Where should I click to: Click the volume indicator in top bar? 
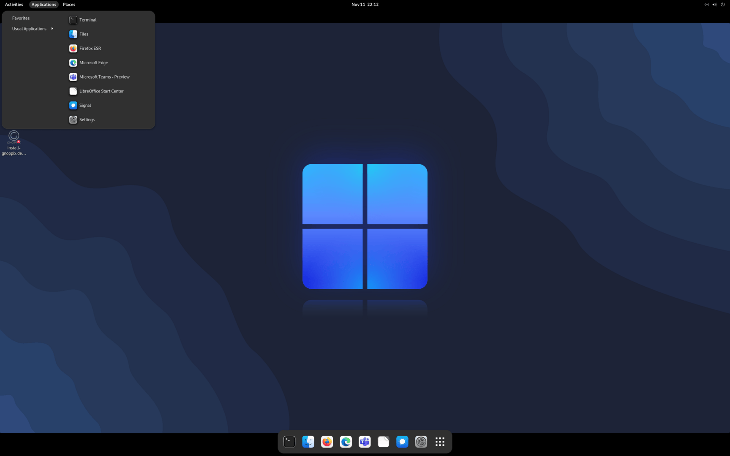pyautogui.click(x=714, y=5)
